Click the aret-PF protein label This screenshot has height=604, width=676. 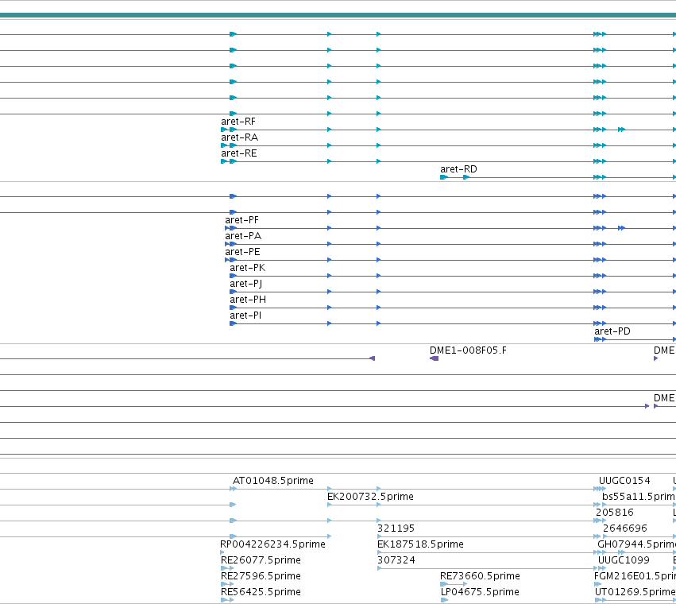pyautogui.click(x=241, y=220)
